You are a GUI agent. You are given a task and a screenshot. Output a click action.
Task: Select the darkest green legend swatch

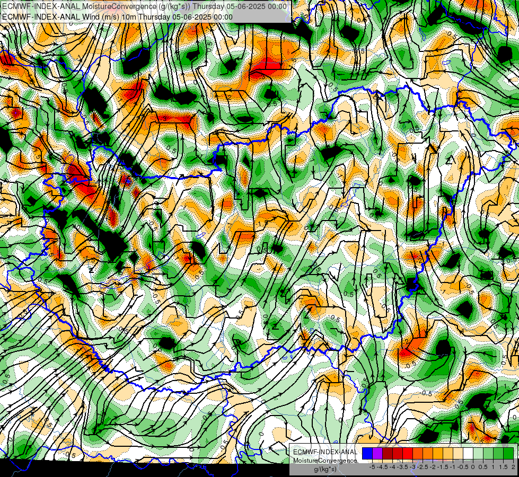508,454
